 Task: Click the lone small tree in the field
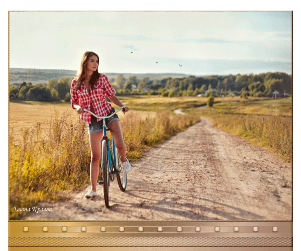coord(210,101)
